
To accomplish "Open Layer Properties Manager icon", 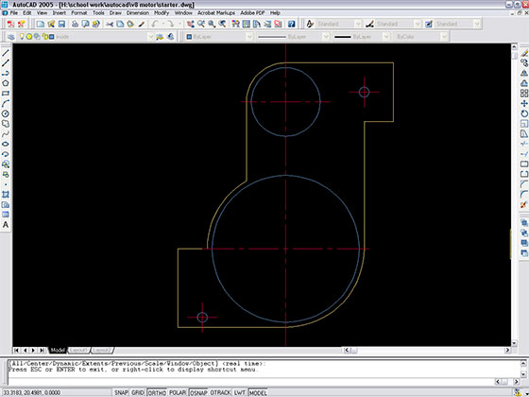I will tap(10, 37).
